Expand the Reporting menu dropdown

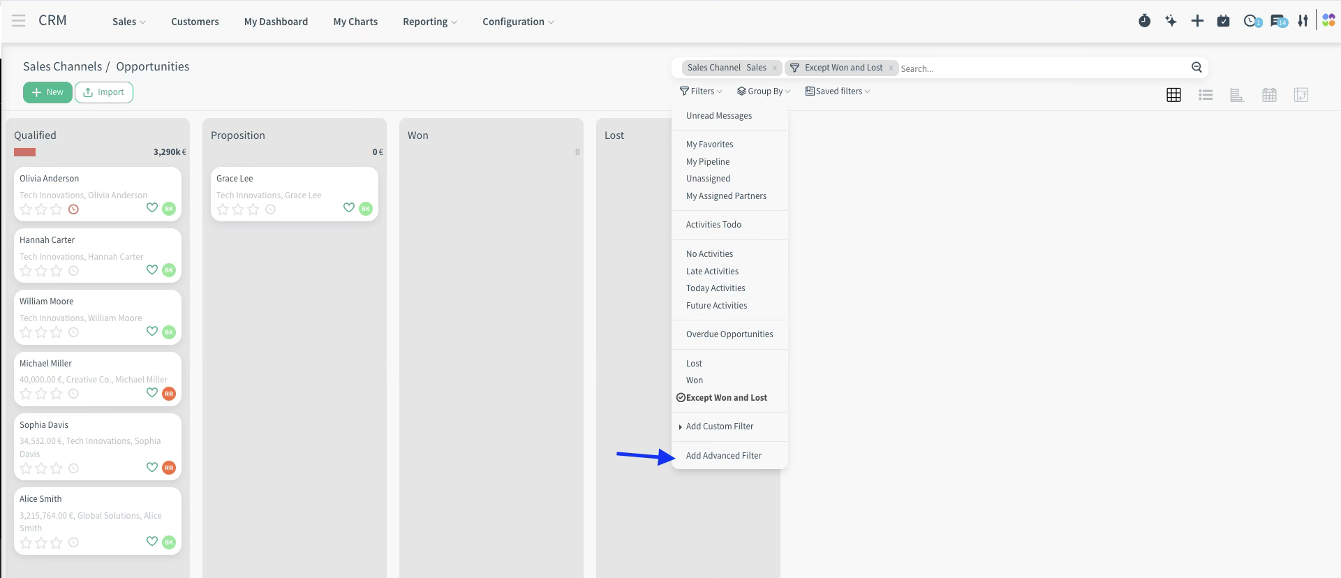tap(430, 22)
